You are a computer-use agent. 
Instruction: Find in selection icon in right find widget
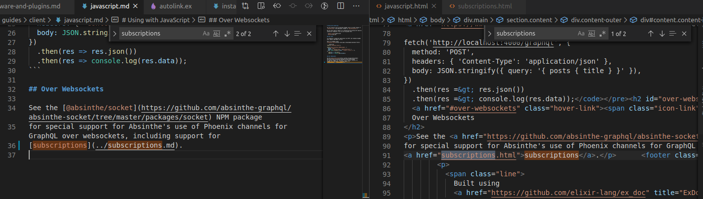click(673, 34)
